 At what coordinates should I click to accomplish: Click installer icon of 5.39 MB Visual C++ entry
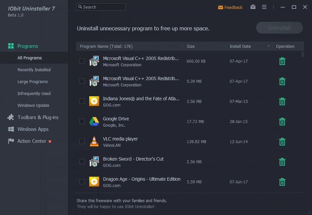94,81
